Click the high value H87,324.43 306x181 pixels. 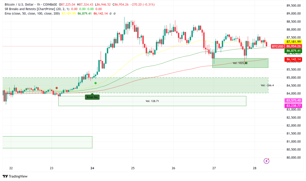click(x=85, y=4)
